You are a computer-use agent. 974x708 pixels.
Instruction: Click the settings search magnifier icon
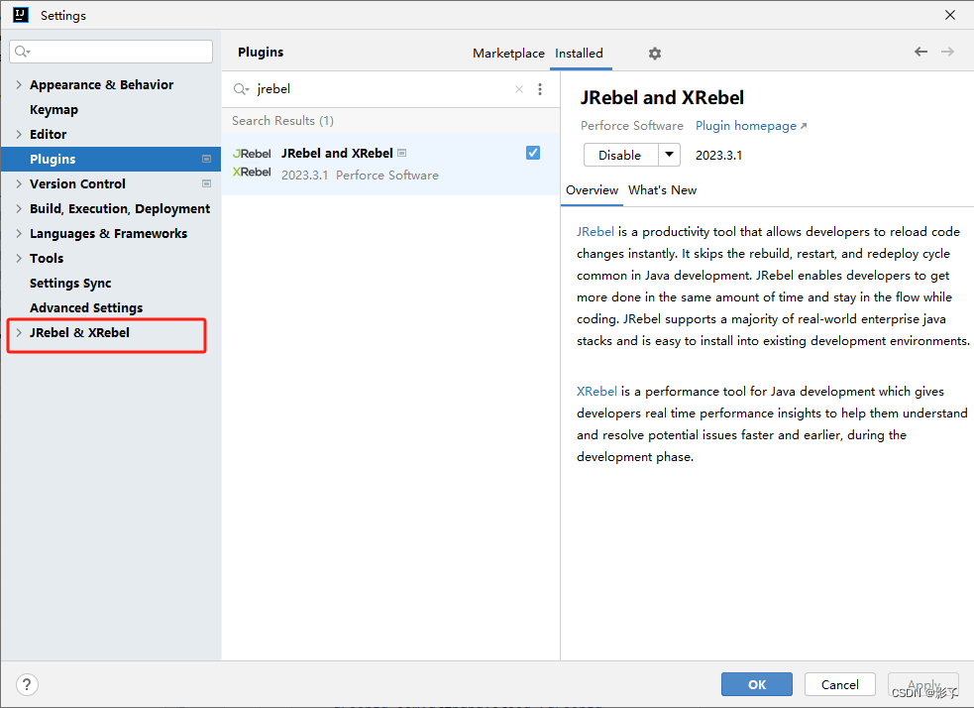[23, 52]
